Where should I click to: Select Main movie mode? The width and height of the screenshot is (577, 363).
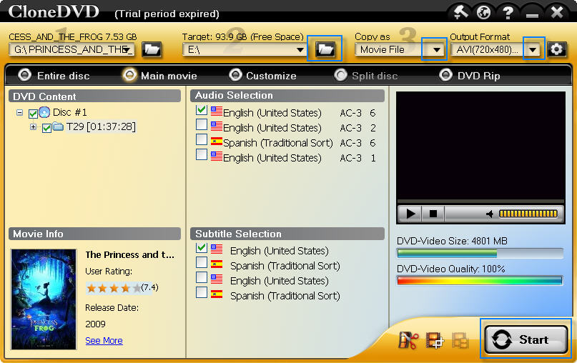point(159,76)
